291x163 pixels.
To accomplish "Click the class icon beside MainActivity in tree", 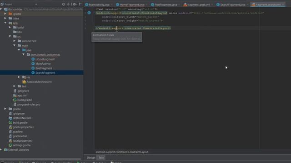I will pyautogui.click(x=33, y=64).
